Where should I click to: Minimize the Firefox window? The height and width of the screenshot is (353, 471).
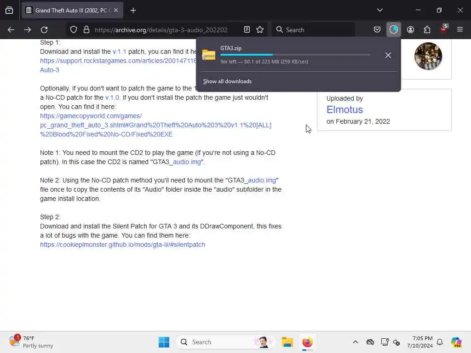pyautogui.click(x=418, y=10)
